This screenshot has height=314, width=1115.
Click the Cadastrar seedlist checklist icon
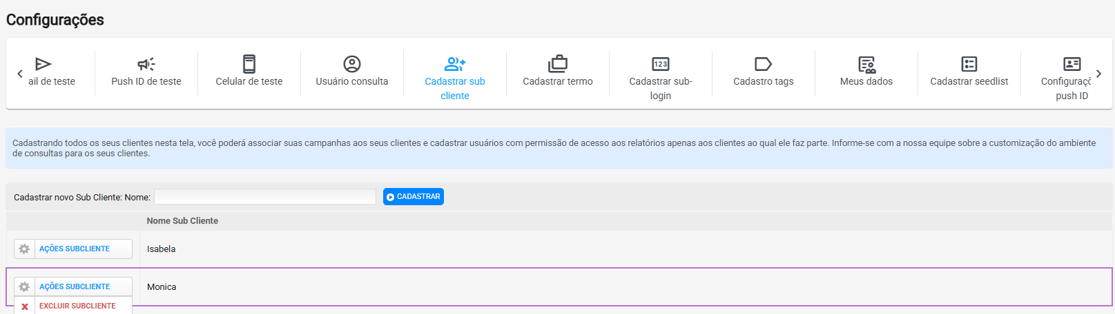point(969,64)
